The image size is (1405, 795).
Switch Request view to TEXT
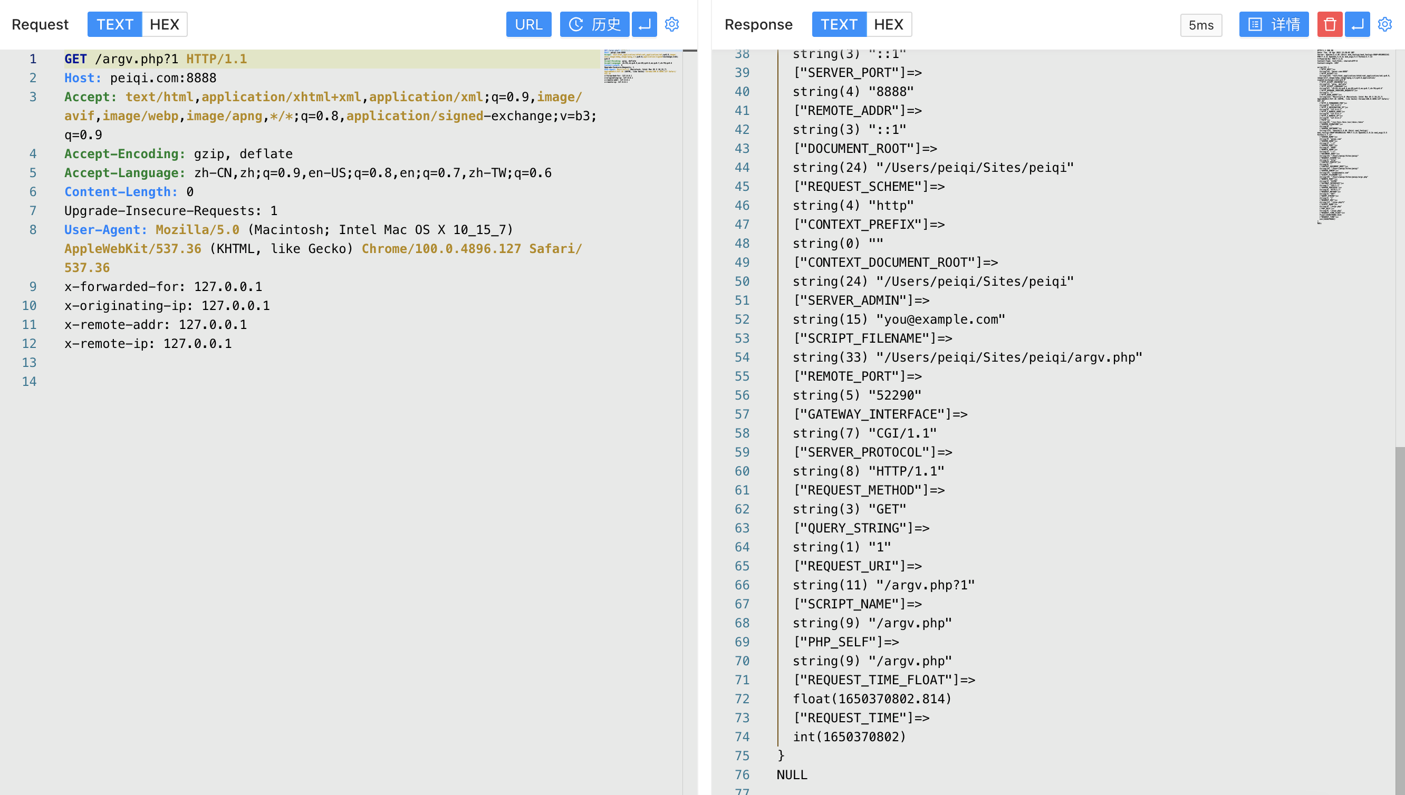(114, 25)
